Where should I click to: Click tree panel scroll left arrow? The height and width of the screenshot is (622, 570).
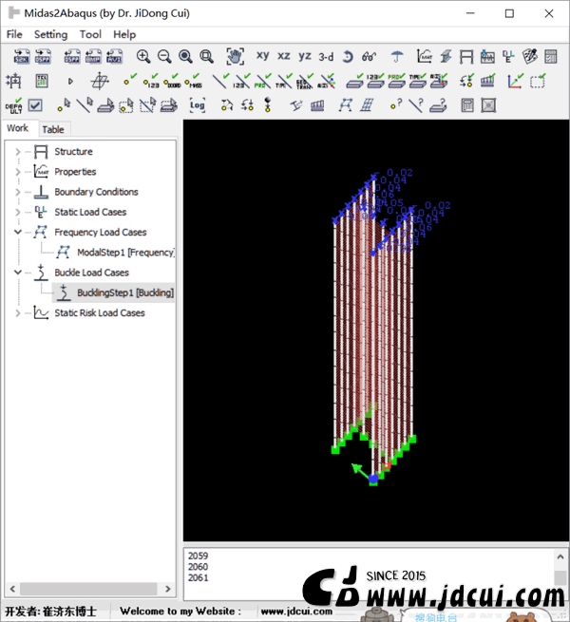click(12, 589)
